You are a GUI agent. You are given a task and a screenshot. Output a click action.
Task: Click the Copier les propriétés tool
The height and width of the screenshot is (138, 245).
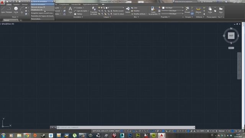(153, 11)
